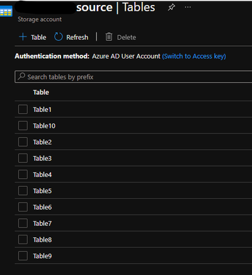Focus the Search tables by prefix field

pos(134,77)
